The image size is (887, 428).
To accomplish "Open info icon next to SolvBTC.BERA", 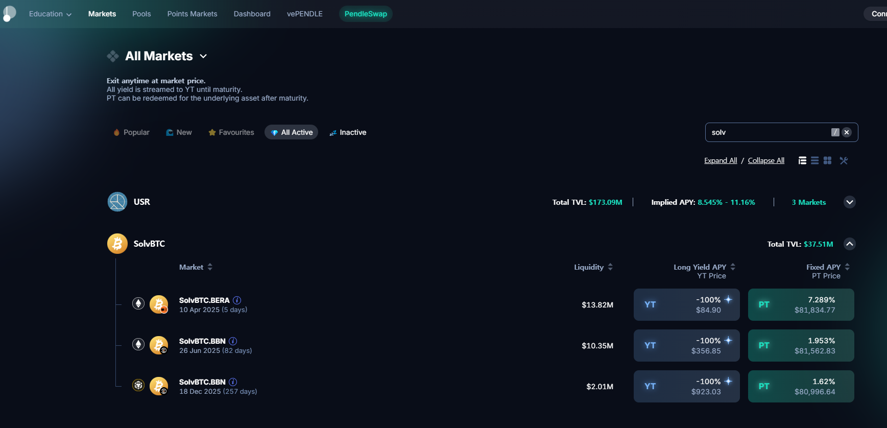I will click(x=237, y=300).
